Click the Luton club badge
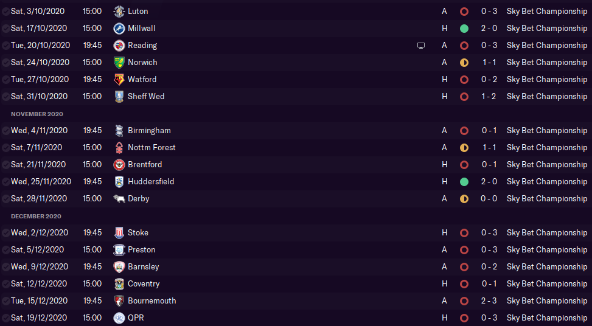592x326 pixels. pos(119,12)
